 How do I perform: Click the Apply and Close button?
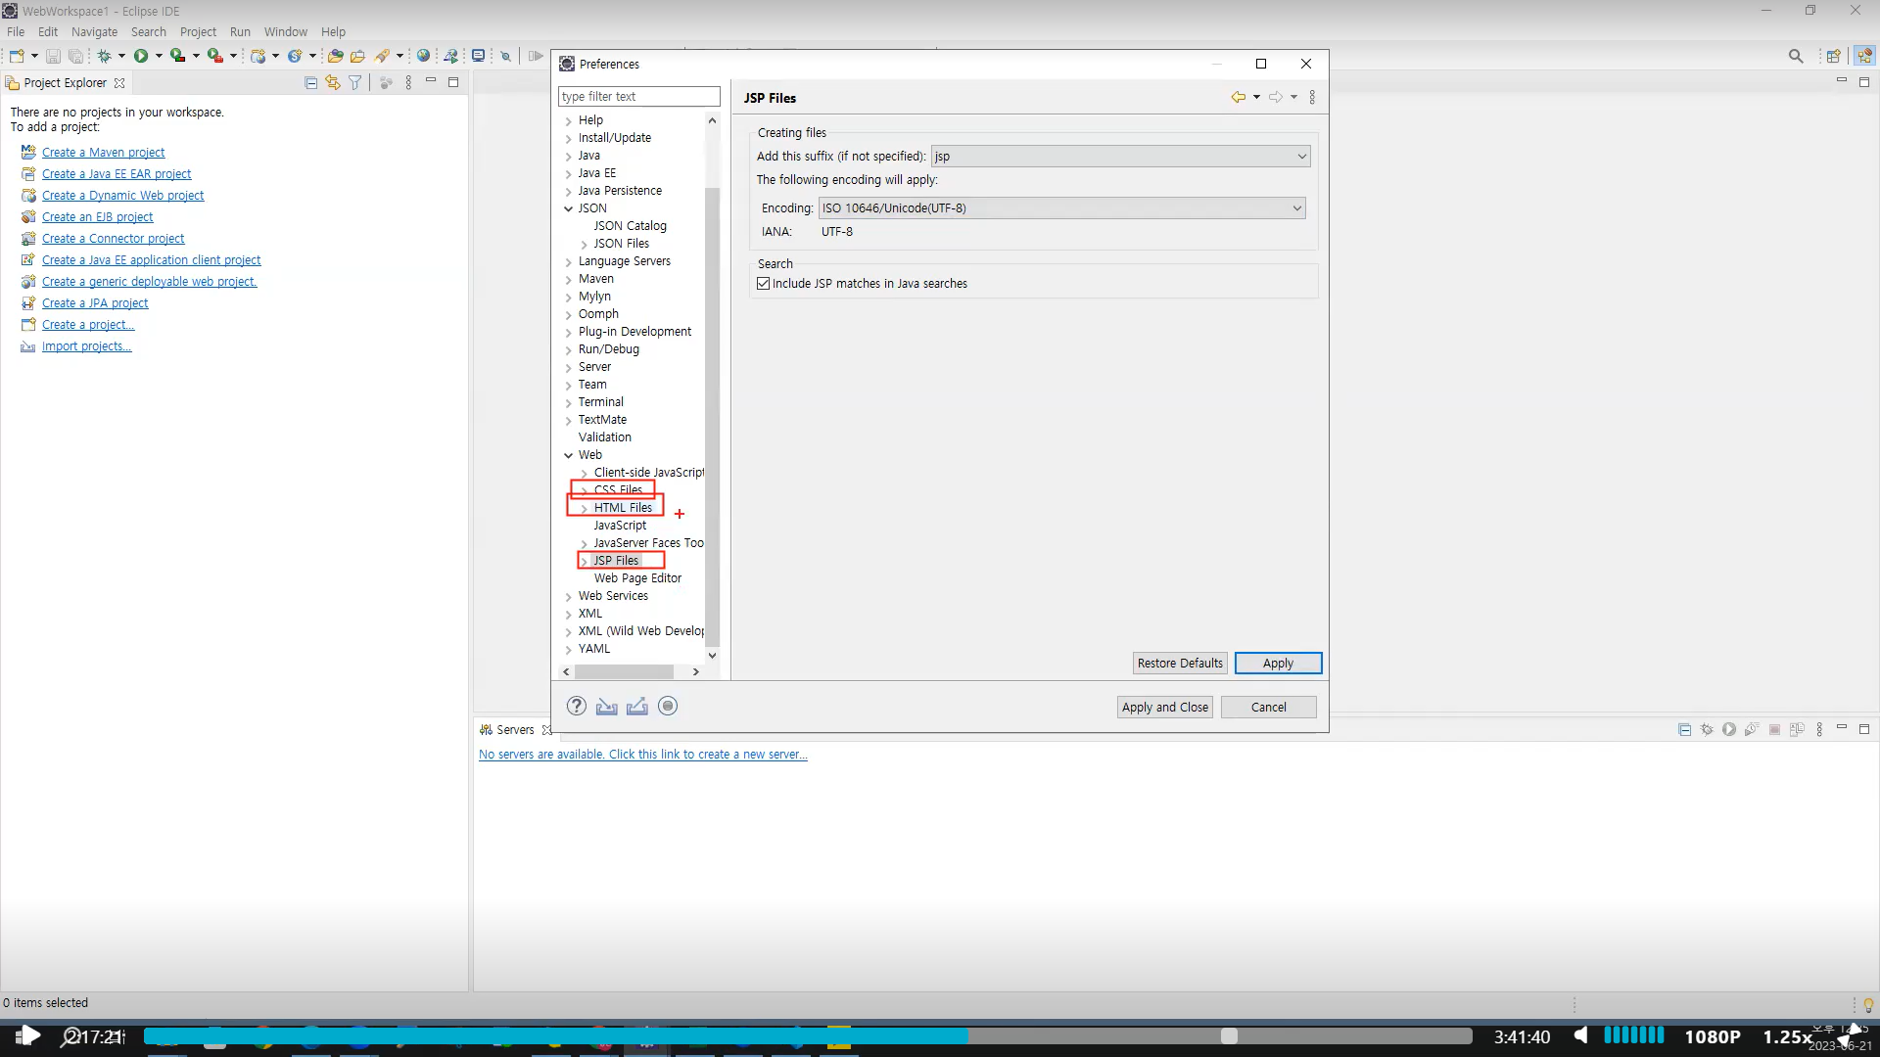tap(1164, 708)
